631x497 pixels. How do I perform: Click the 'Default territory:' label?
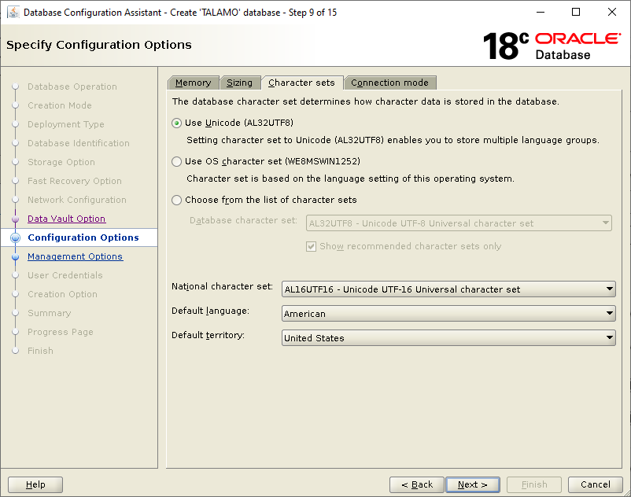208,335
